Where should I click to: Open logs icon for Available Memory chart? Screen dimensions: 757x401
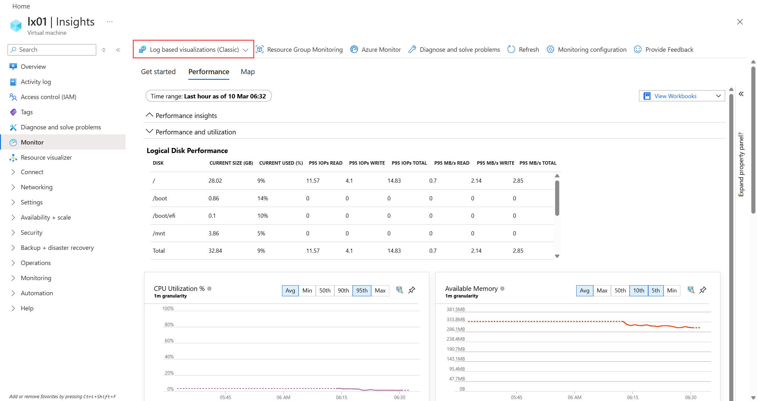tap(691, 290)
